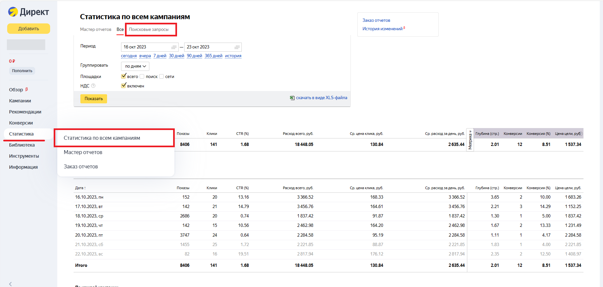Open Информация in sidebar
The image size is (603, 287).
click(x=23, y=167)
